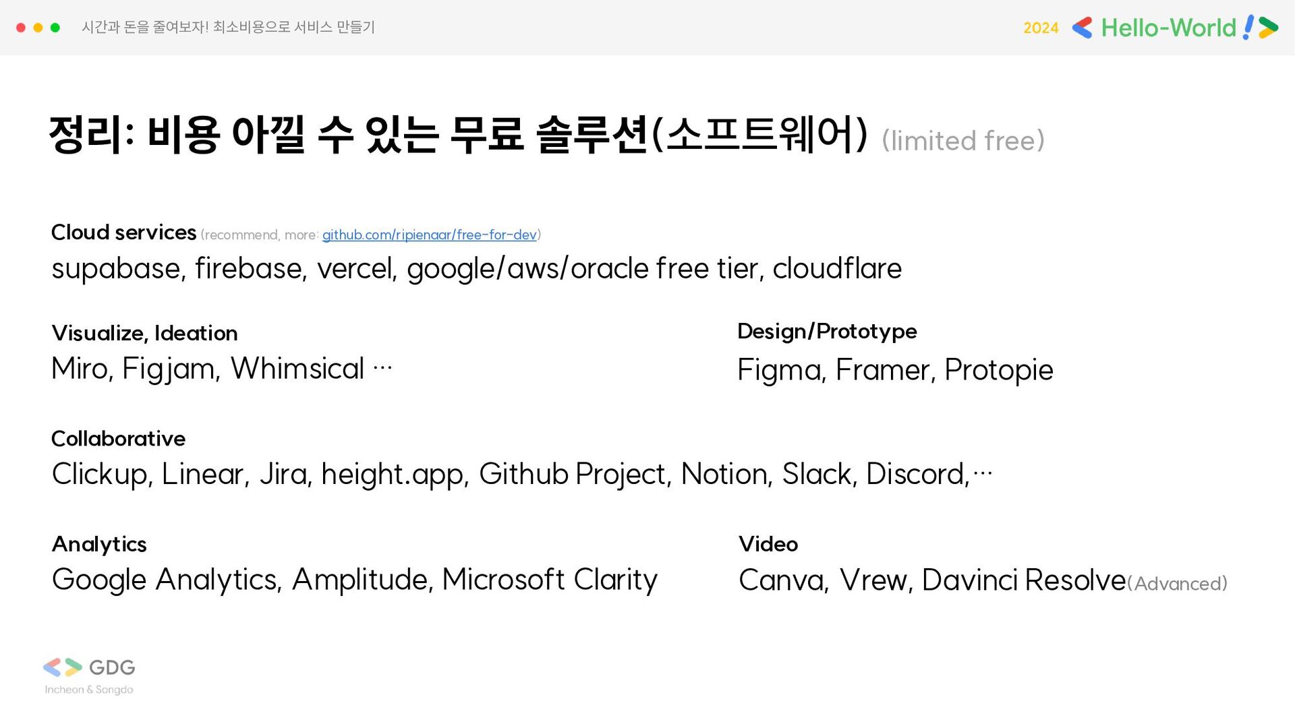This screenshot has width=1295, height=728.
Task: Click the red window dot
Action: point(21,28)
